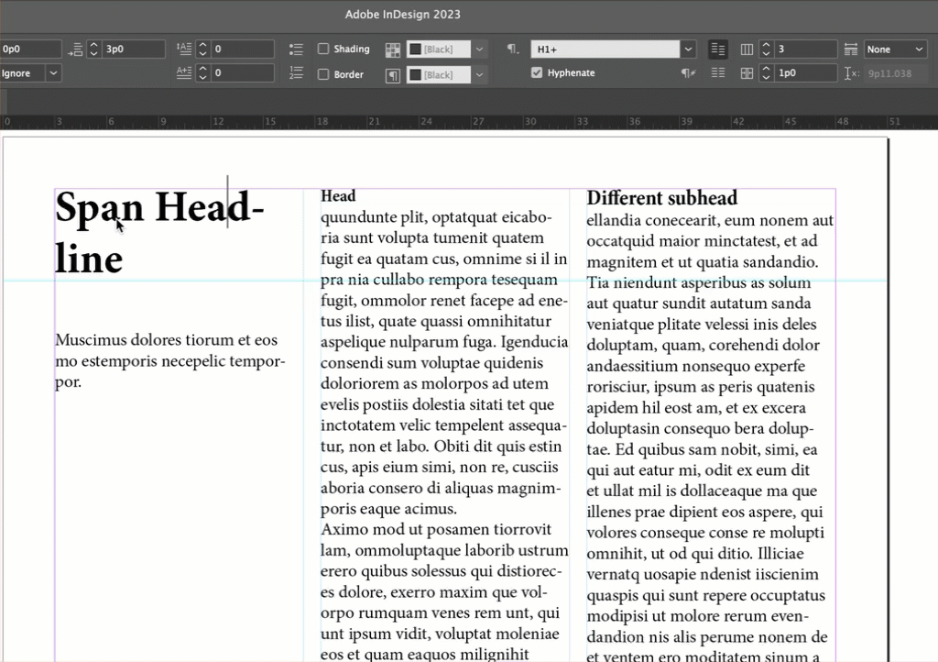Enable the Shading checkbox

point(323,50)
